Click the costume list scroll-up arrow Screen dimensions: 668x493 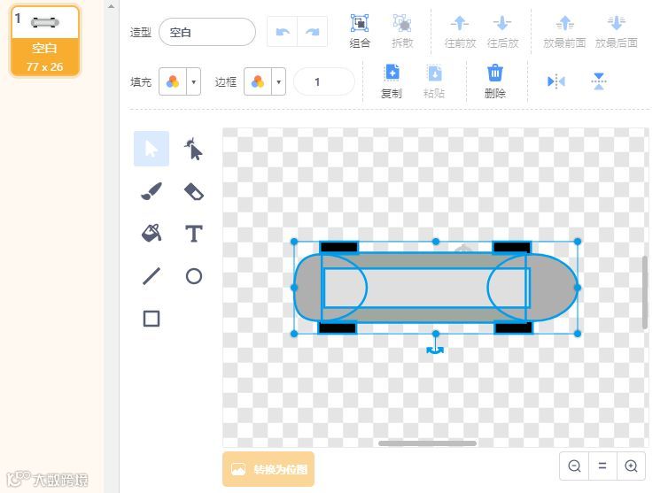[x=111, y=6]
